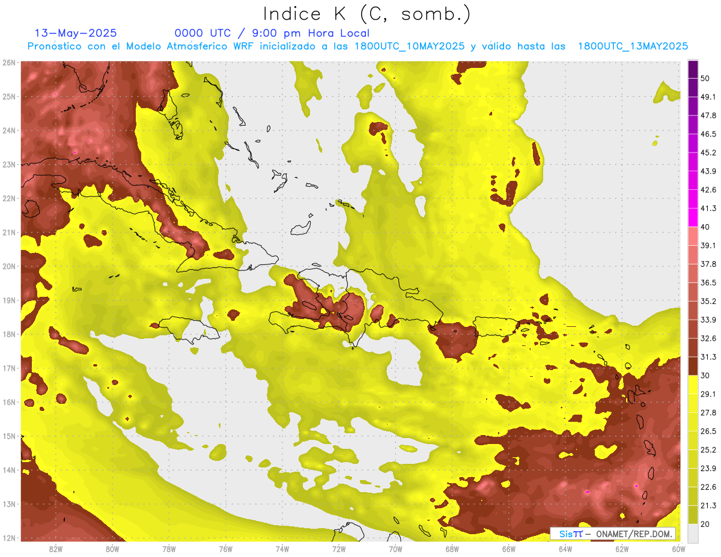Click colorbar value 43.9
721x557 pixels.
point(708,171)
